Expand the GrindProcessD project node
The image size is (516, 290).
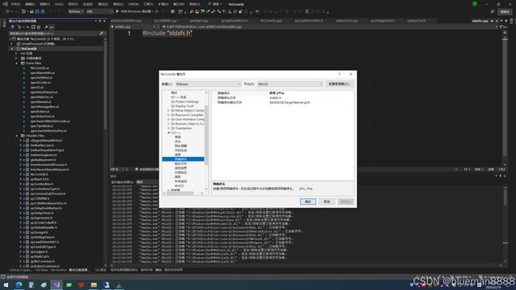(x=12, y=44)
